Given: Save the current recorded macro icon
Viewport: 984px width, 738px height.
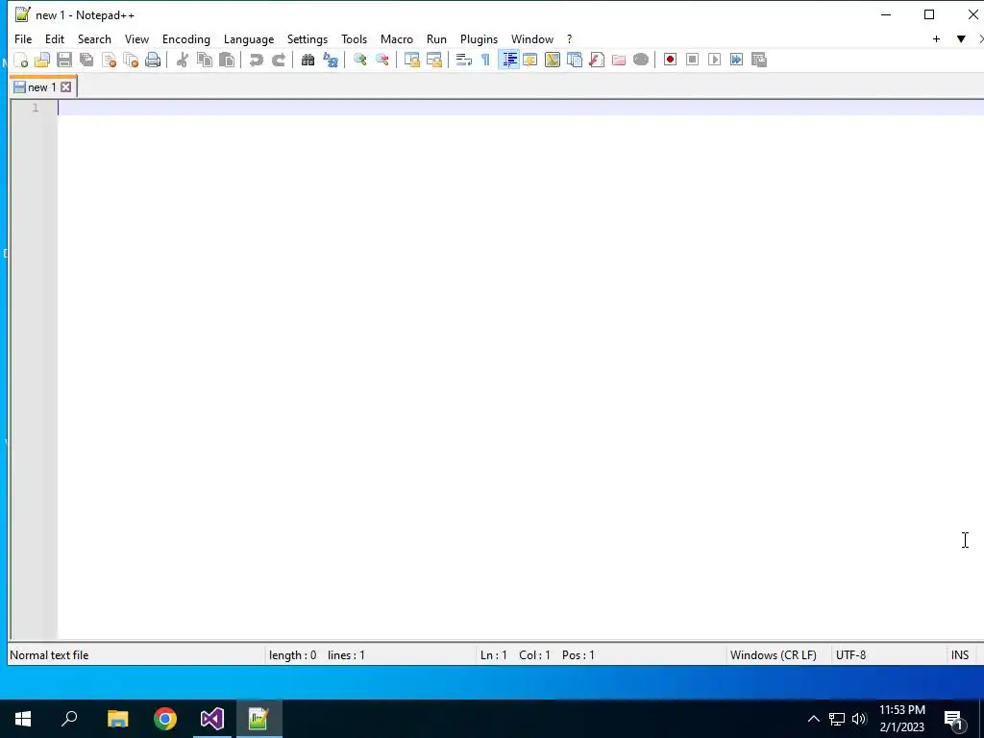Looking at the screenshot, I should 759,60.
